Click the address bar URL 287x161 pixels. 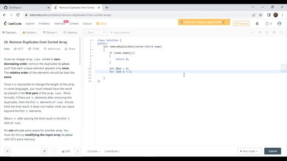(x=70, y=15)
